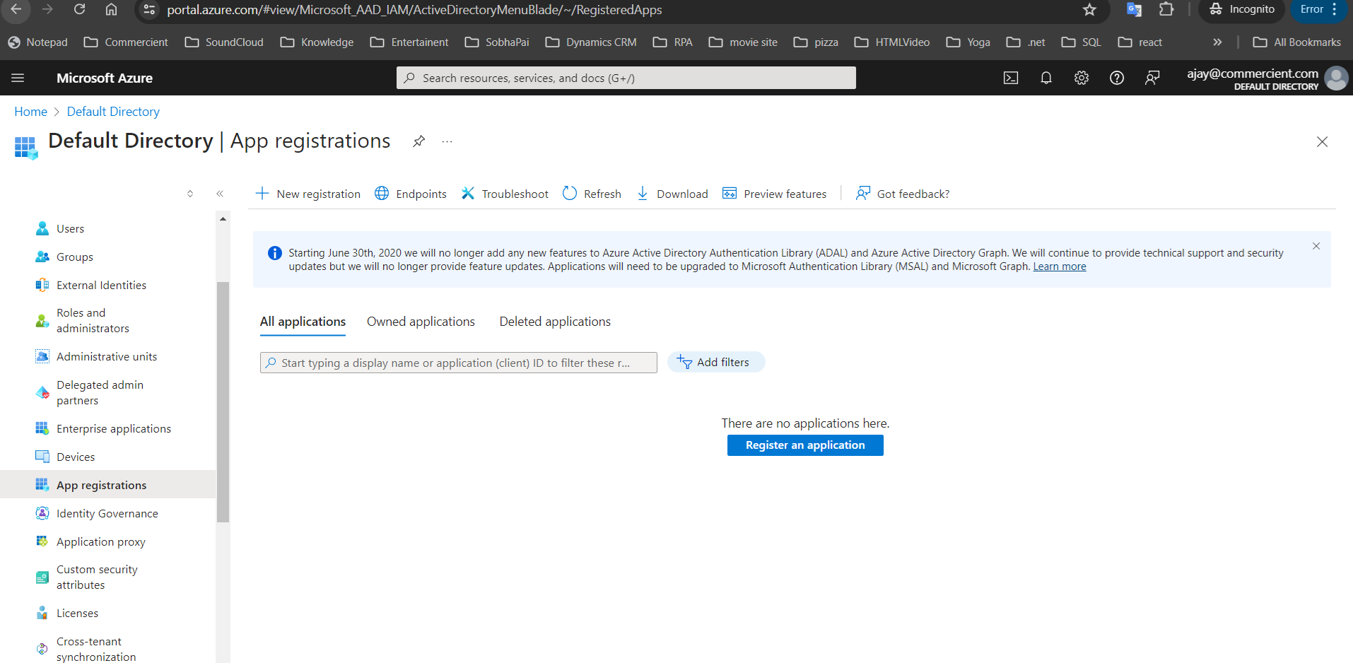1353x663 pixels.
Task: Click the Microsoft Azure logo text
Action: pos(105,78)
